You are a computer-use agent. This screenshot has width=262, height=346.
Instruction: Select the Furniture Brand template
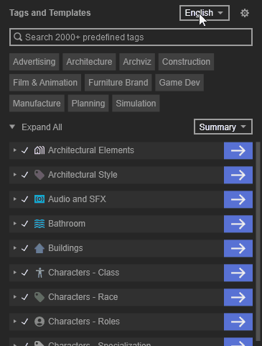118,83
